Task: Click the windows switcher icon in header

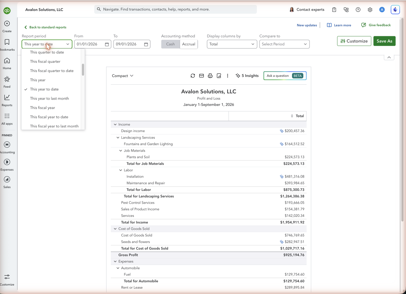Action: tap(346, 9)
